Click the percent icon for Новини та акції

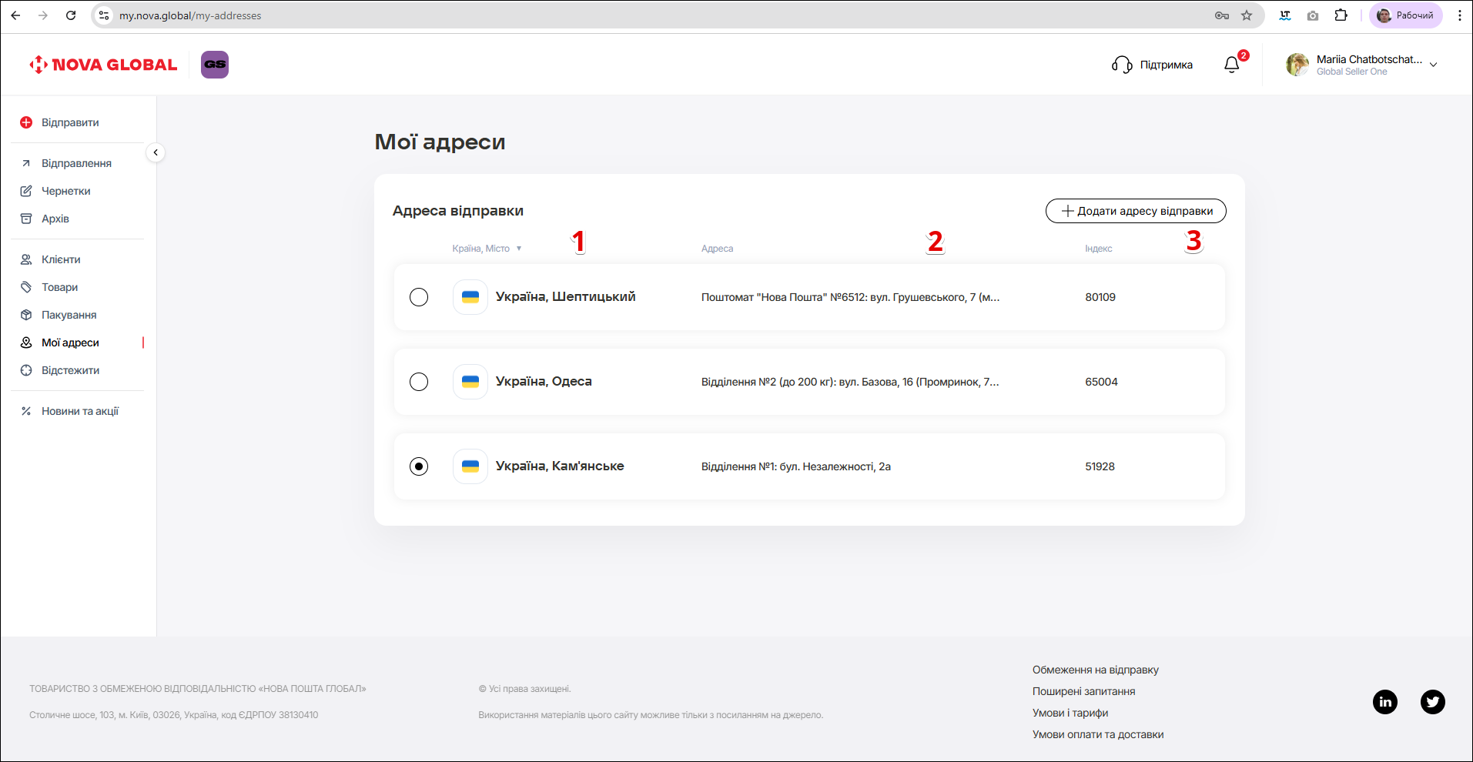(26, 411)
